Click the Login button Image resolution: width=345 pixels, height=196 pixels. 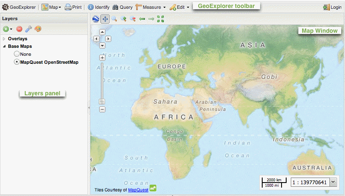click(x=332, y=7)
